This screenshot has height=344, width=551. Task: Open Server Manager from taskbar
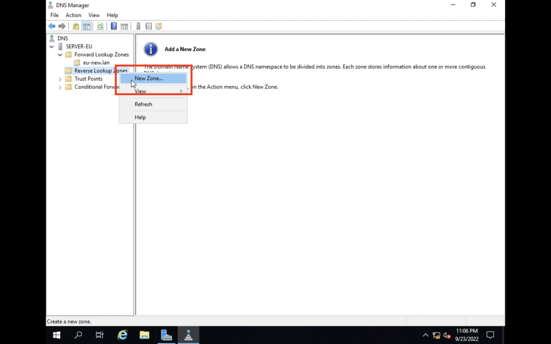166,335
